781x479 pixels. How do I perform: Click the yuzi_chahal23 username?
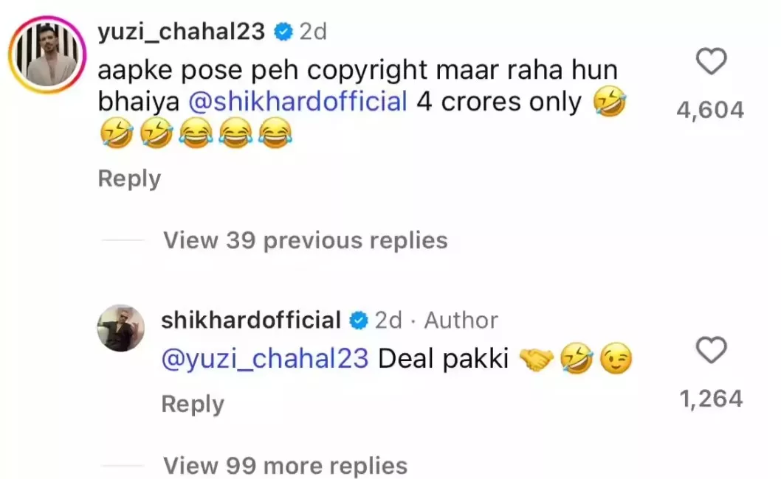pyautogui.click(x=182, y=32)
